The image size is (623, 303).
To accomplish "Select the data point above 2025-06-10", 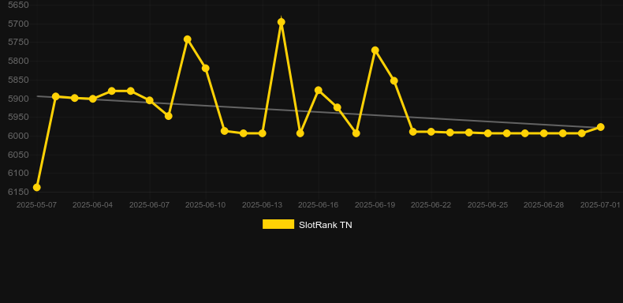I will pyautogui.click(x=206, y=69).
